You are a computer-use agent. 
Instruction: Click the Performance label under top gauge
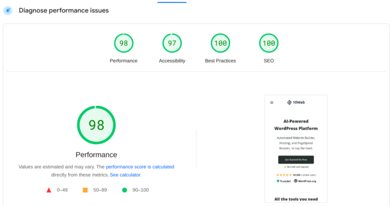coord(123,61)
